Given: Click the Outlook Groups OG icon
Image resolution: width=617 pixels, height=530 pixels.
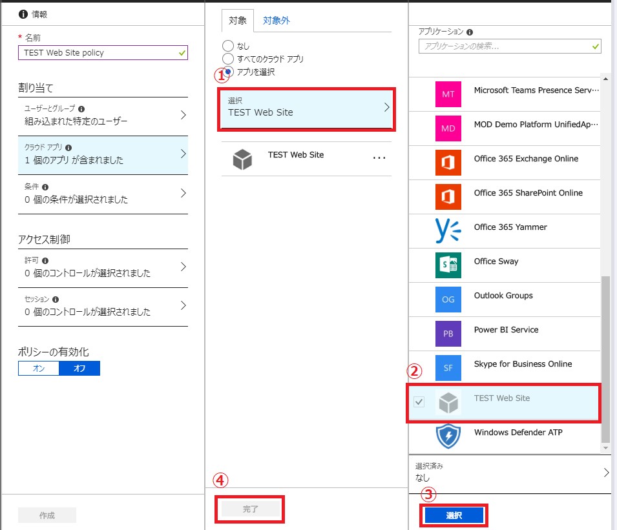Looking at the screenshot, I should click(x=448, y=299).
